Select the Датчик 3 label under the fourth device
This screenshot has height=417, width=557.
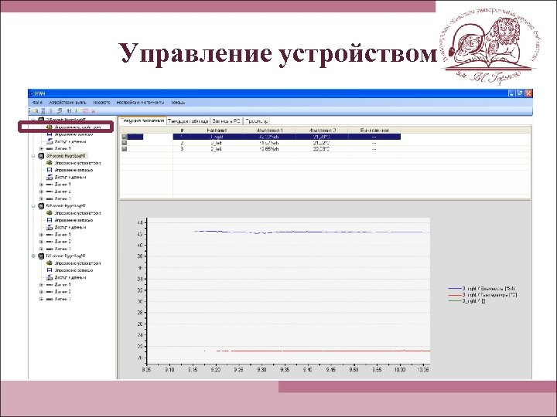pos(63,299)
